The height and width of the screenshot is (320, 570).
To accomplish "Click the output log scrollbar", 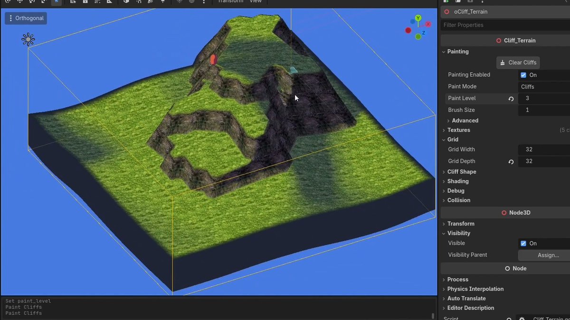I will [x=433, y=316].
